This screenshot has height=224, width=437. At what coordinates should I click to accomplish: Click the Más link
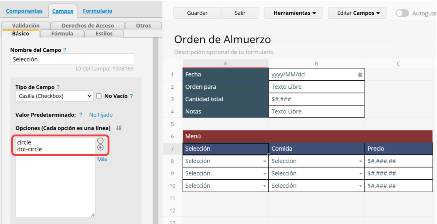[x=102, y=159]
